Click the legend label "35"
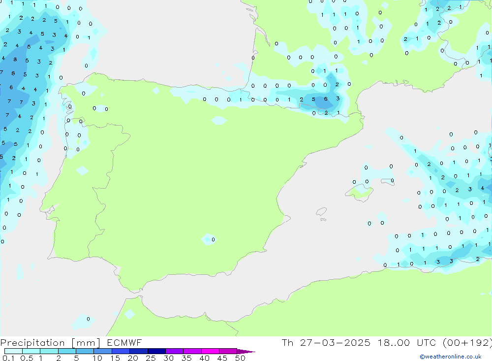The height and width of the screenshot is (361, 492). 186,358
